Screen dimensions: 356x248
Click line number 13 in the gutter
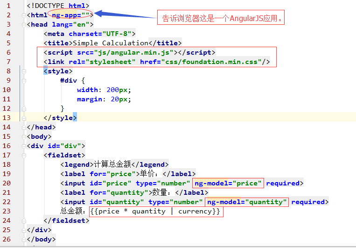click(x=7, y=118)
